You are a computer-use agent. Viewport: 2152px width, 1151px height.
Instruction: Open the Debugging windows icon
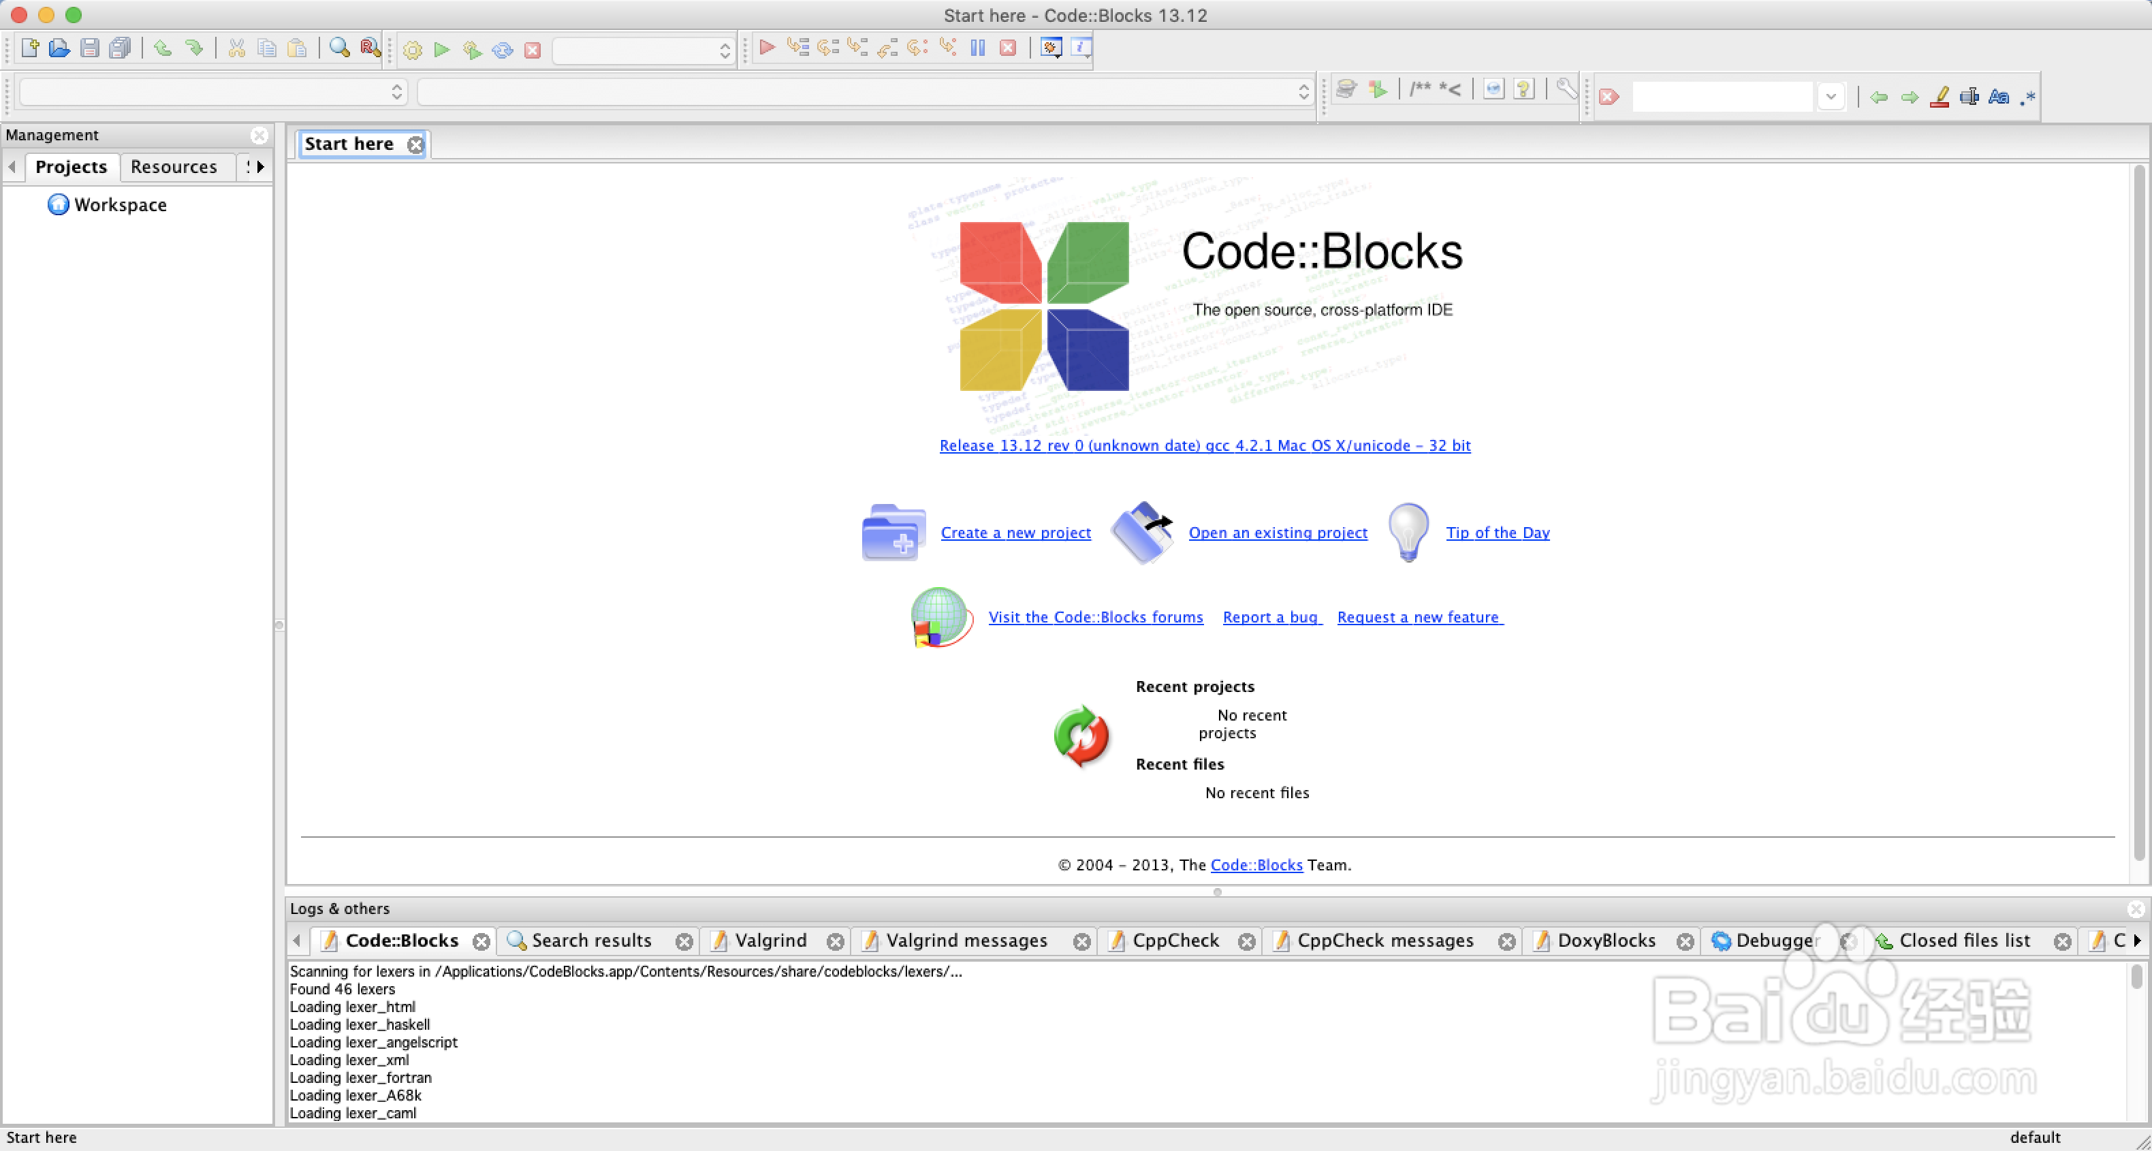point(1051,48)
